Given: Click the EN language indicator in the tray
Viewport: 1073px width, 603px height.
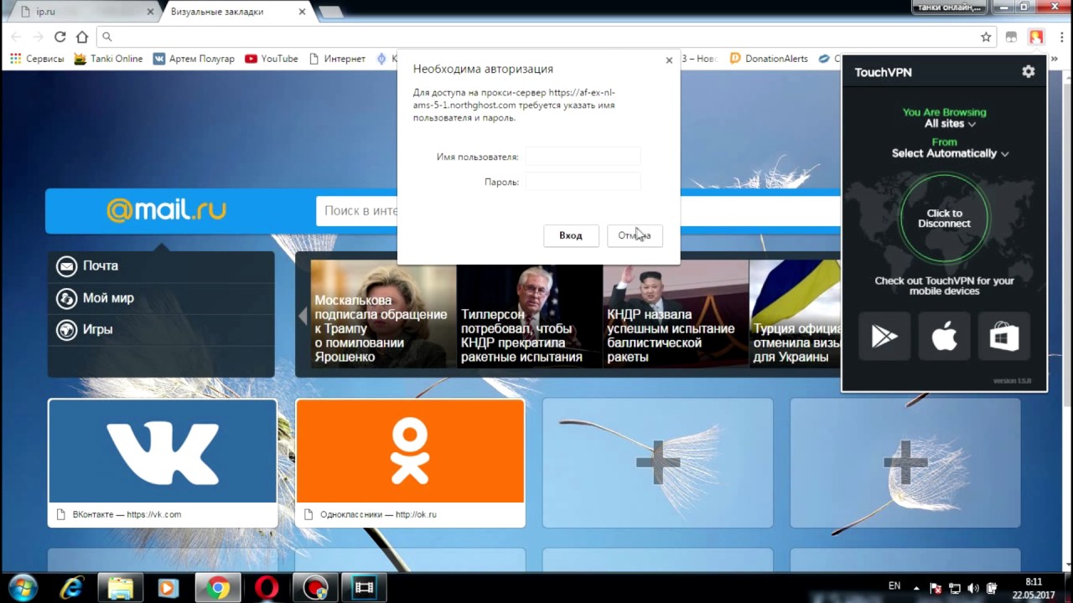Looking at the screenshot, I should click(x=894, y=586).
